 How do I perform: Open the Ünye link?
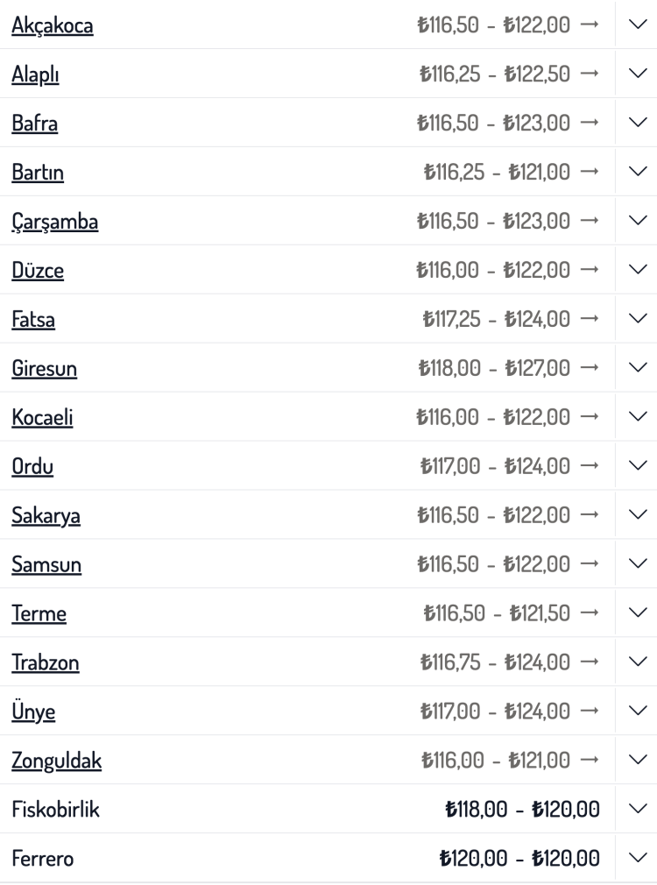tap(33, 712)
